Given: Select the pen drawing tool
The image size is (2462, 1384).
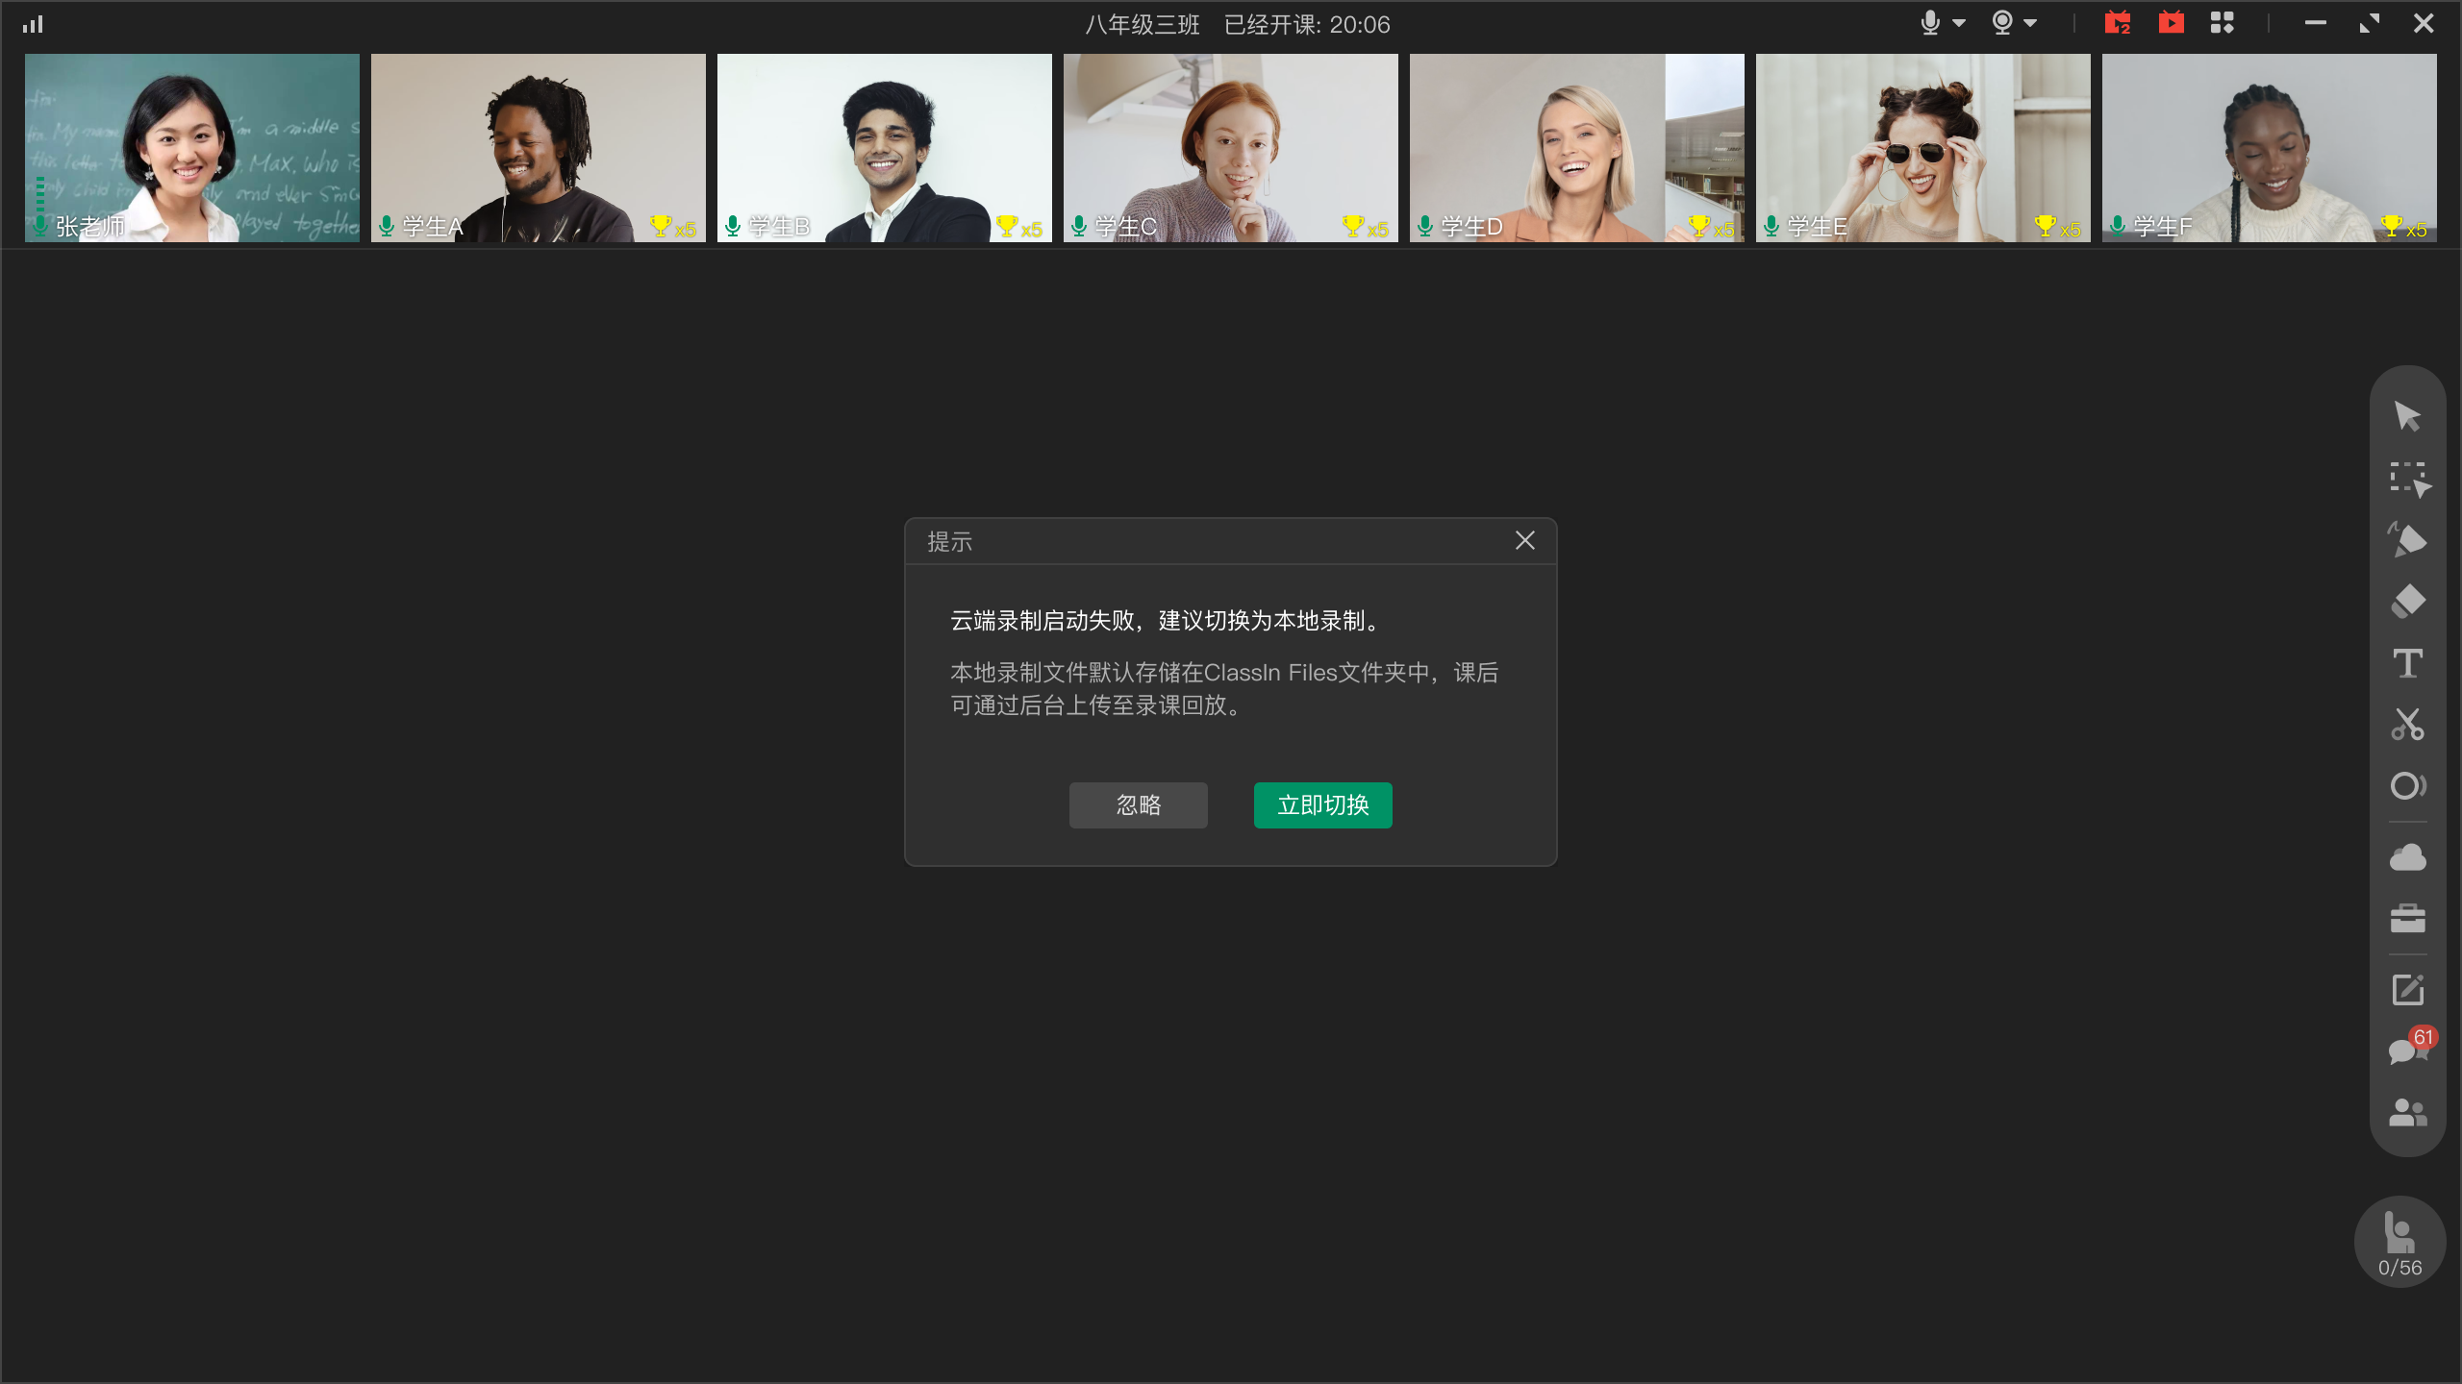Looking at the screenshot, I should (x=2407, y=540).
